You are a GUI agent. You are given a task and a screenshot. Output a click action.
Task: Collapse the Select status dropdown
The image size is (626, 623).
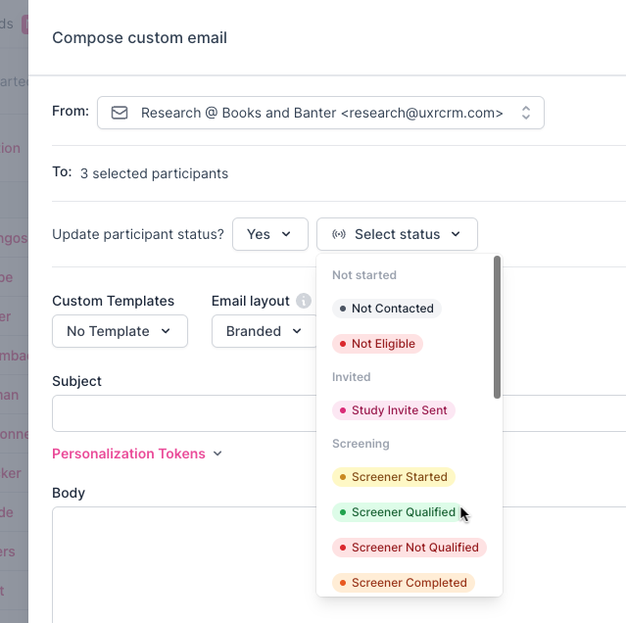[397, 234]
